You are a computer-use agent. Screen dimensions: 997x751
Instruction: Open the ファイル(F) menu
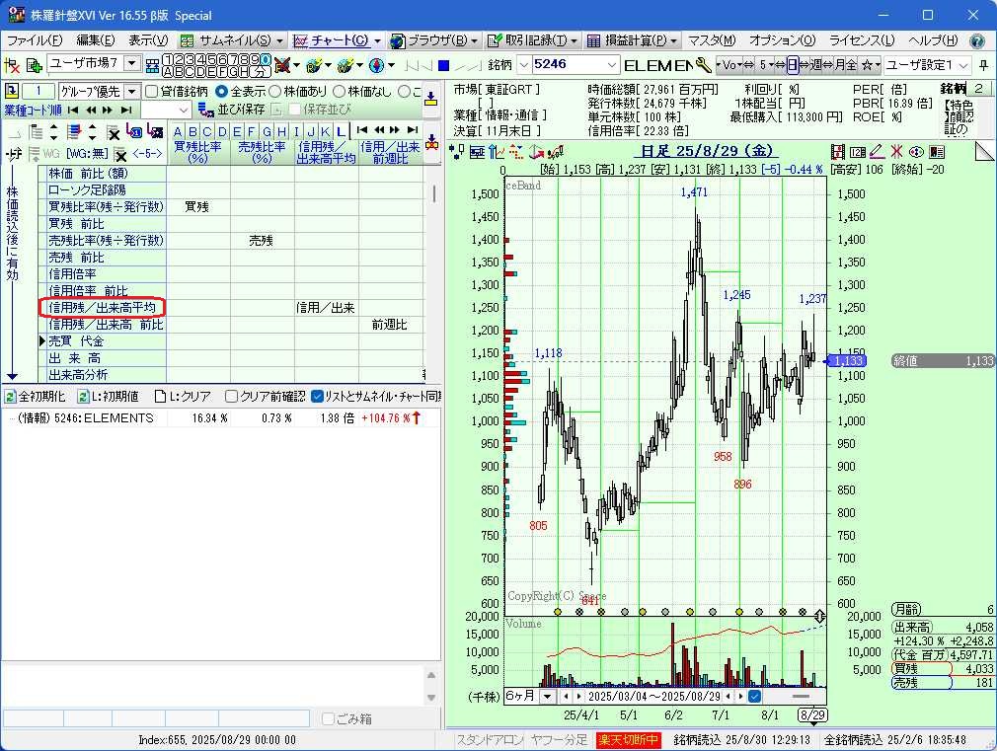click(x=35, y=40)
